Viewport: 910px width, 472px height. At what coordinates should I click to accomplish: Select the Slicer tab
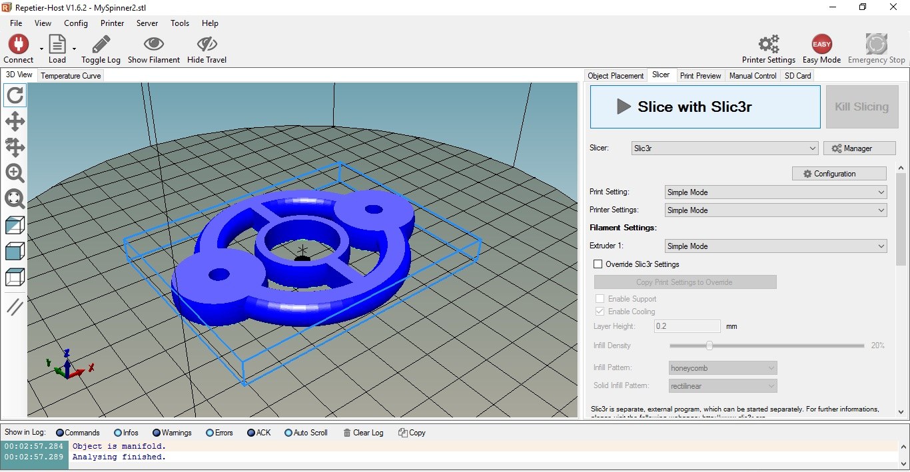pyautogui.click(x=661, y=75)
